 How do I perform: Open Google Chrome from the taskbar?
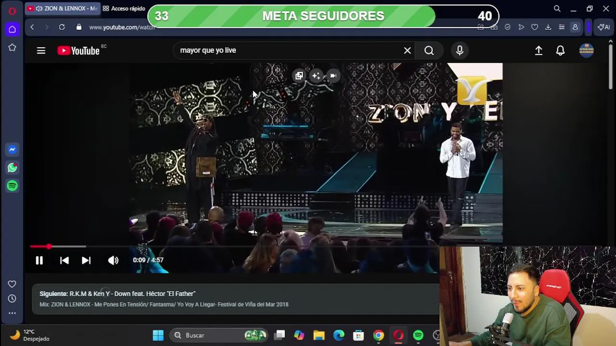tap(378, 335)
